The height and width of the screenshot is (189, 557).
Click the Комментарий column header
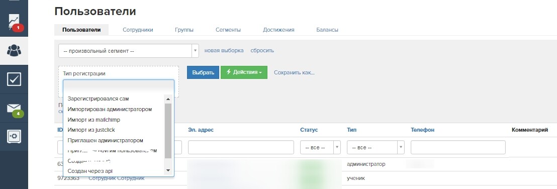click(x=530, y=130)
